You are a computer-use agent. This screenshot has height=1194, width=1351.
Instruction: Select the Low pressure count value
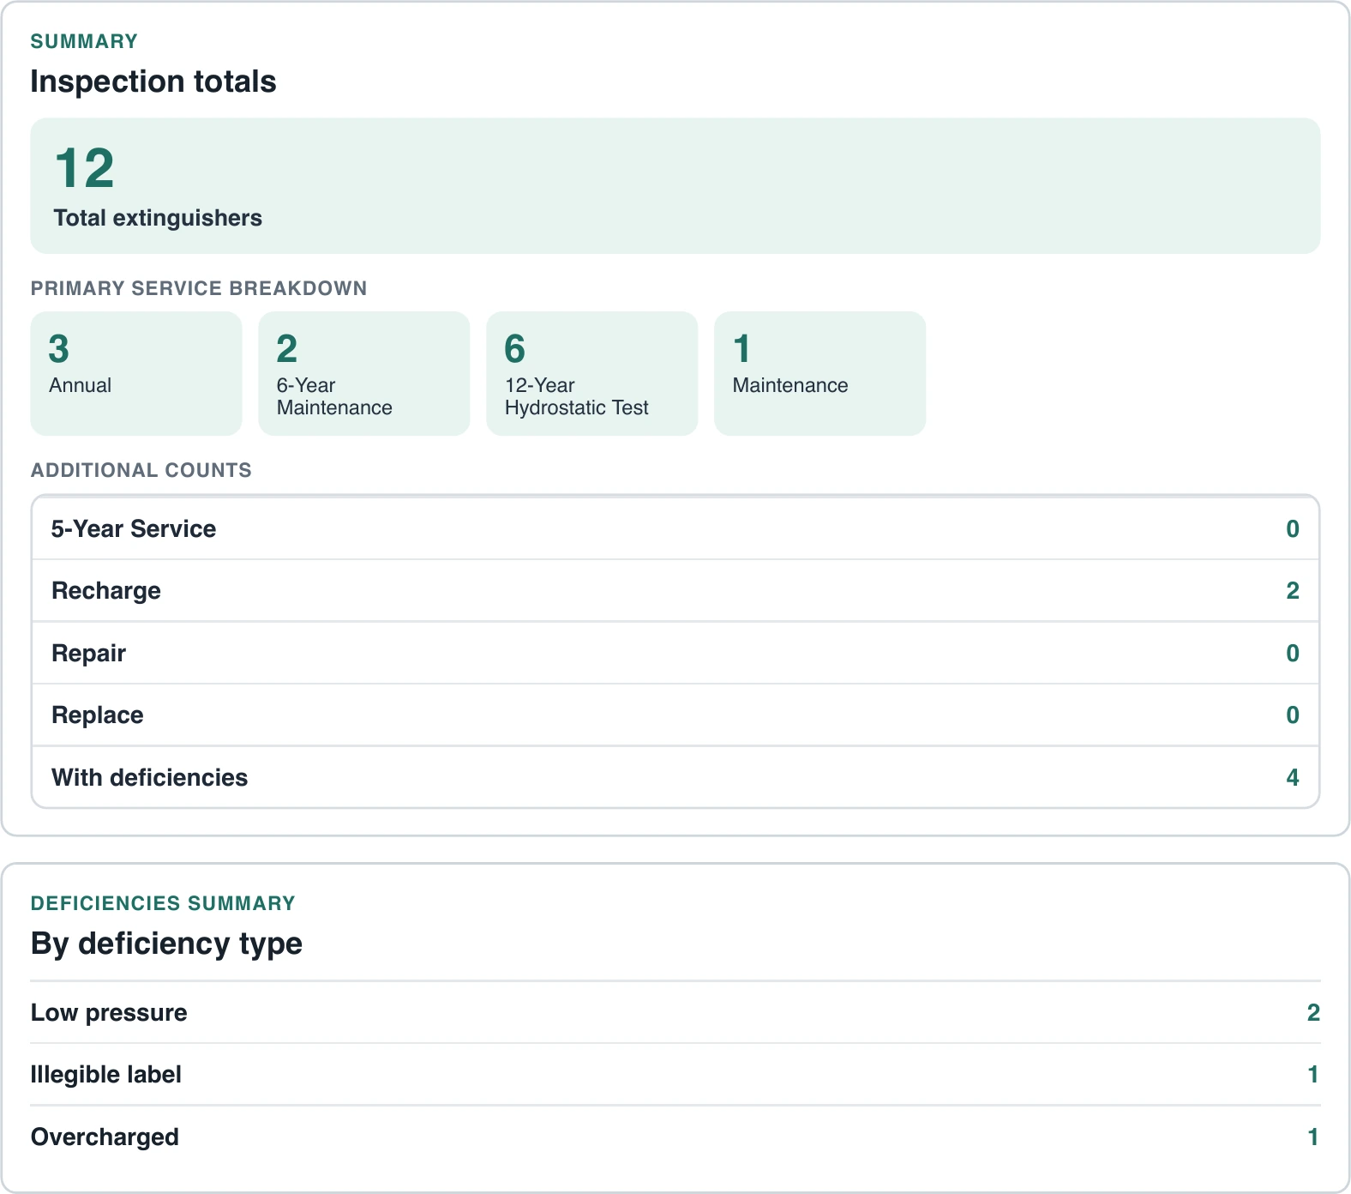pos(1313,1012)
